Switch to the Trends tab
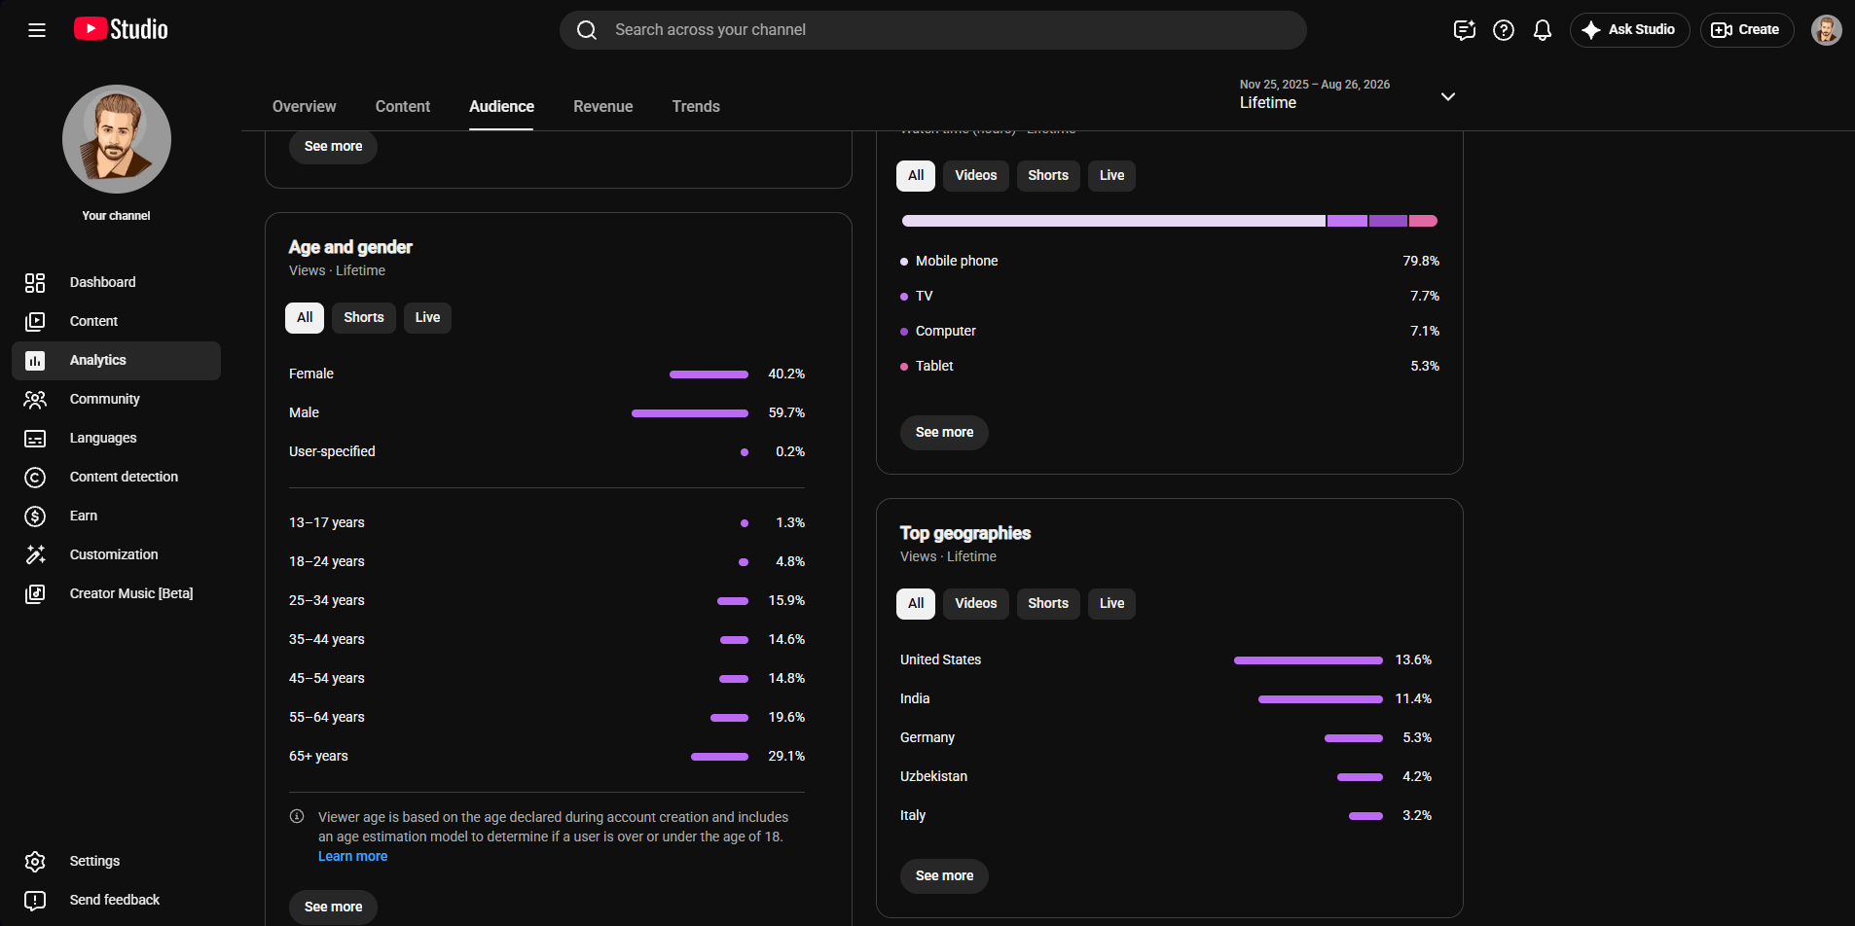Viewport: 1855px width, 926px height. pos(696,107)
